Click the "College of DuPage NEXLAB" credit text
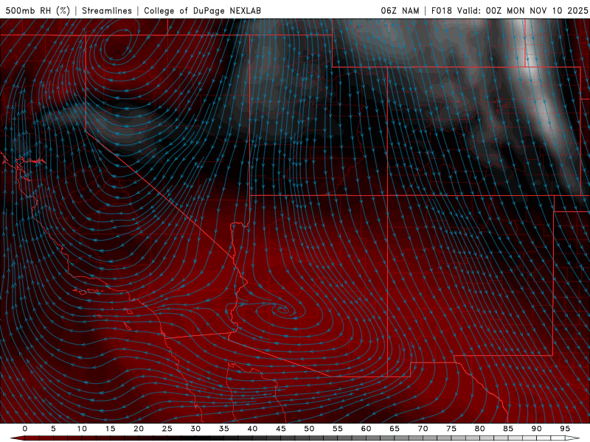The height and width of the screenshot is (442, 590). (202, 10)
